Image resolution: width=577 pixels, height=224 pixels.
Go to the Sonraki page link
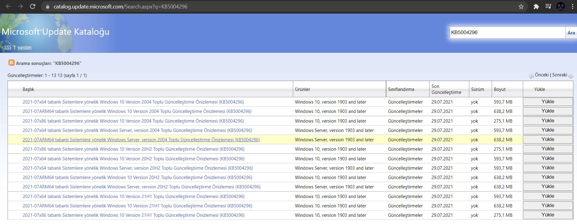[560, 75]
